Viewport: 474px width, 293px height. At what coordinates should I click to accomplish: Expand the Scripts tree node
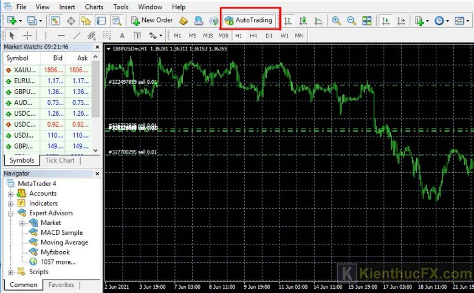pyautogui.click(x=10, y=272)
